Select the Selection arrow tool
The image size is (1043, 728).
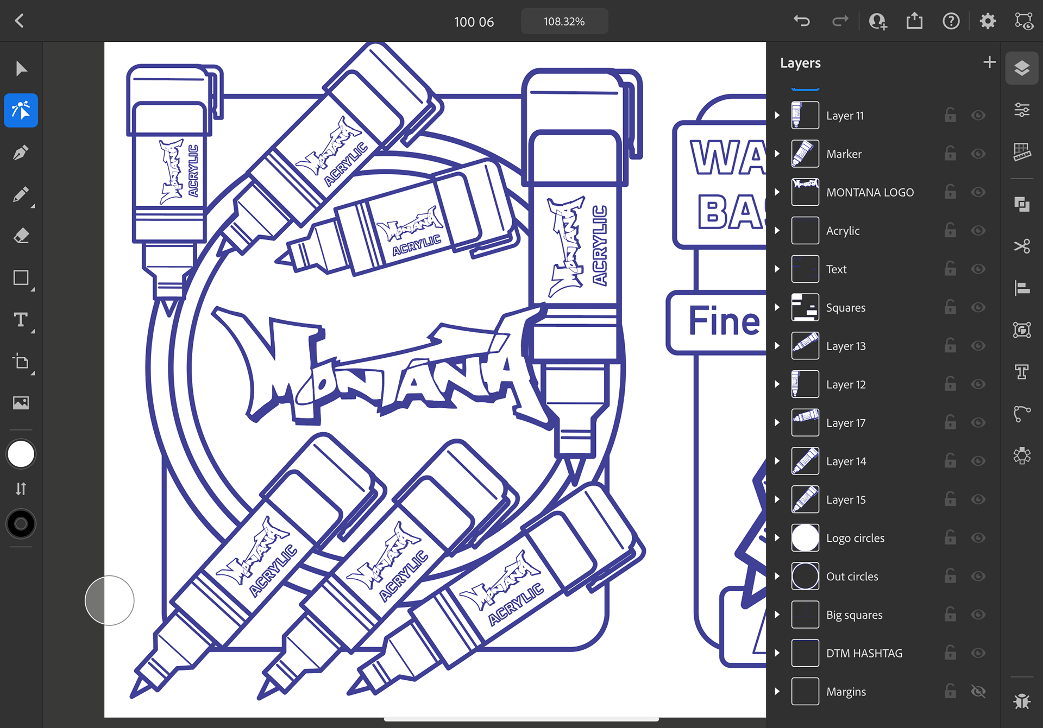[x=21, y=68]
